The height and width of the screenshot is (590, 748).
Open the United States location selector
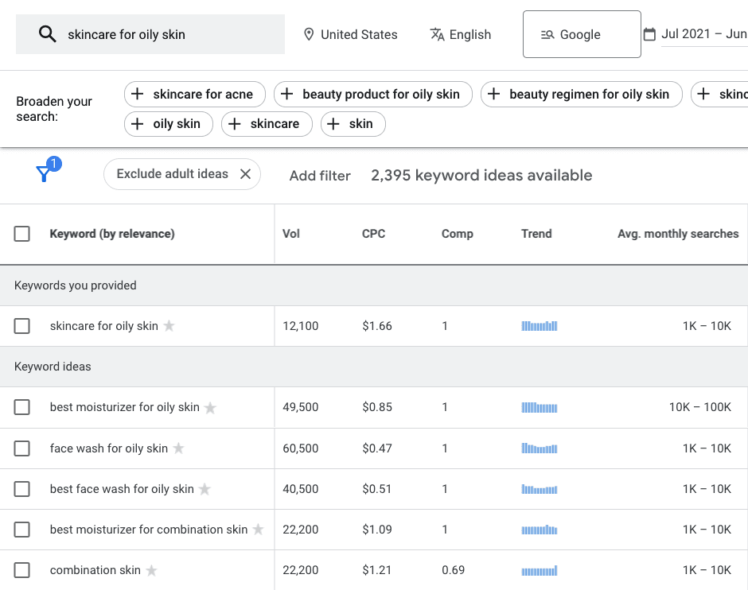coord(351,34)
